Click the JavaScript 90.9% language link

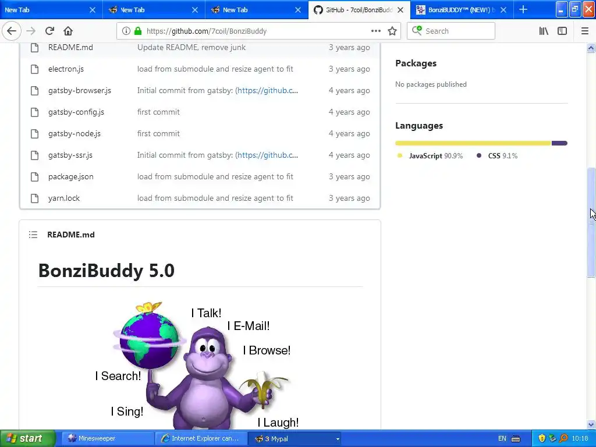point(430,156)
